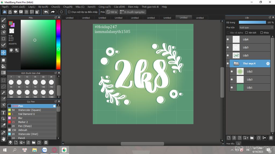Adjust the 'Độ trong' opacity slider
Screen dimensions: 275x154
pyautogui.click(x=252, y=22)
